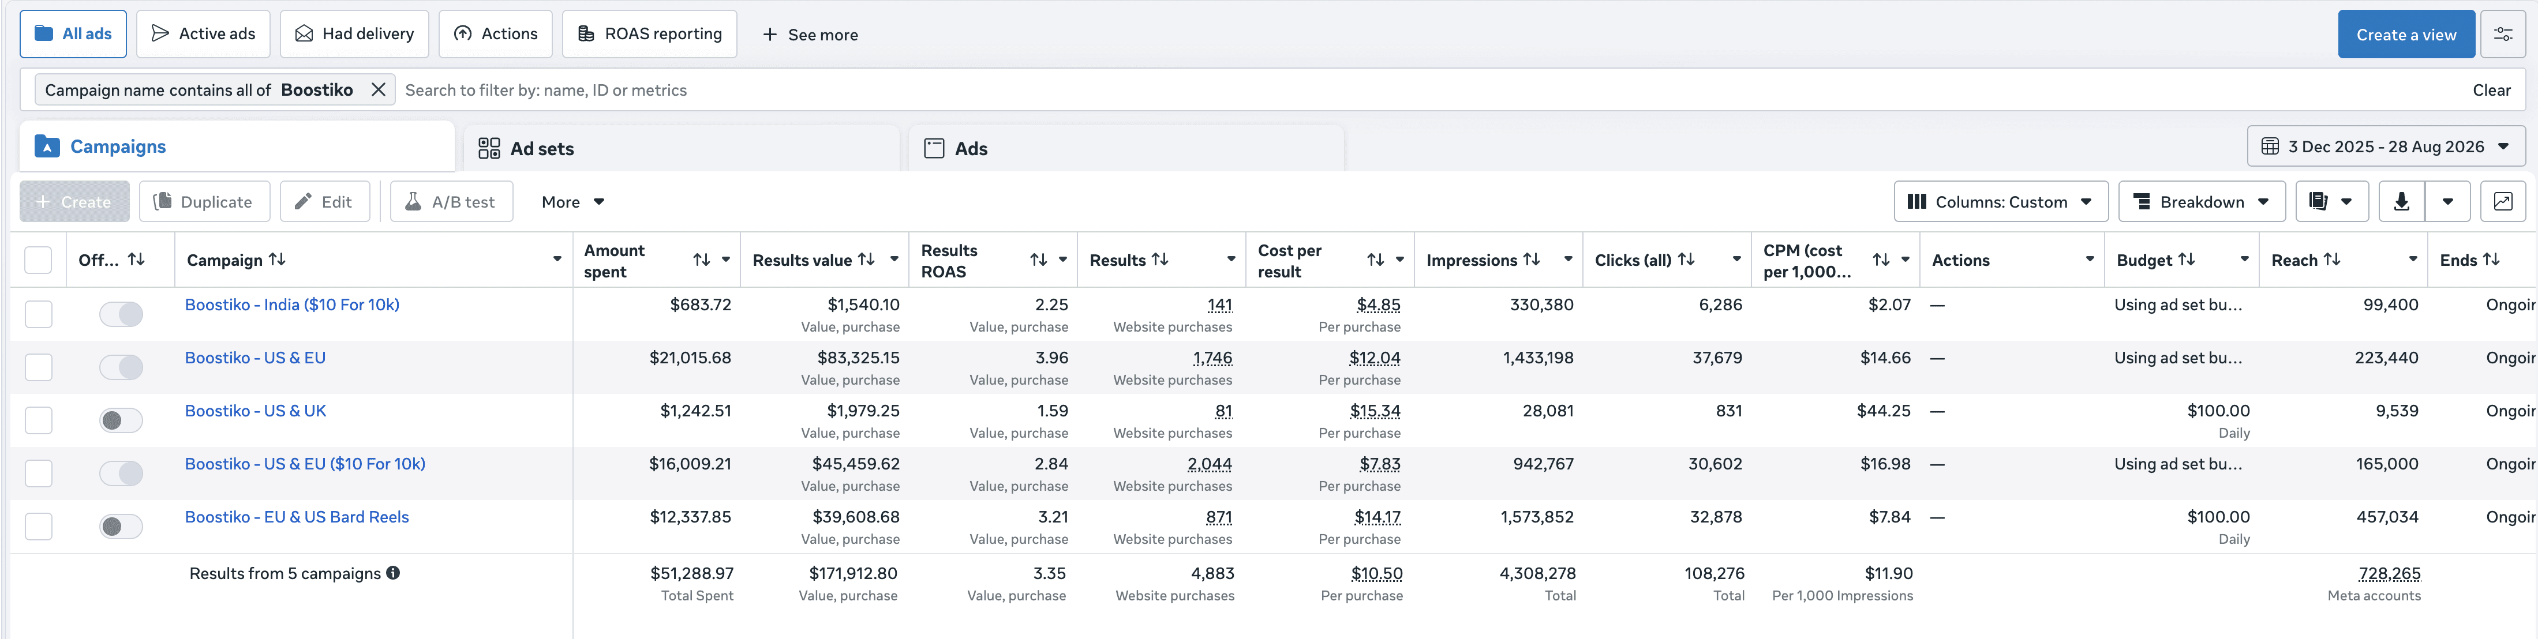Expand the More actions menu

(x=572, y=202)
